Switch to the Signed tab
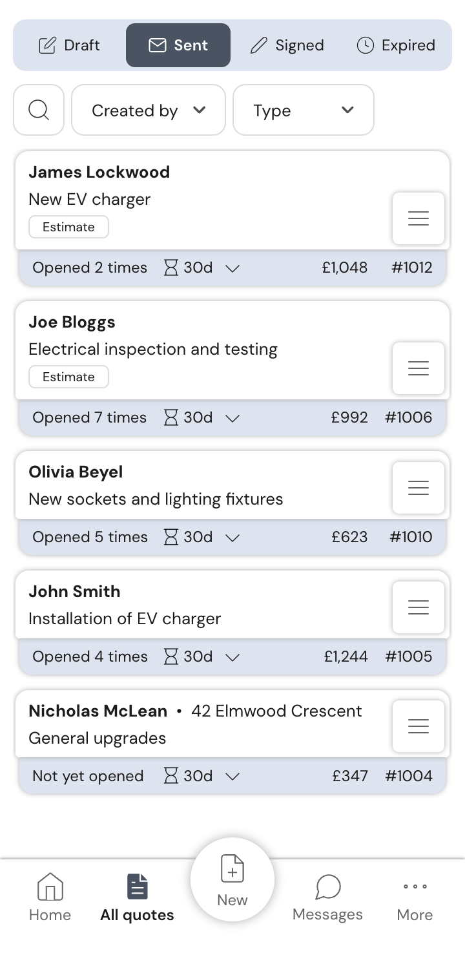465x955 pixels. pos(287,45)
